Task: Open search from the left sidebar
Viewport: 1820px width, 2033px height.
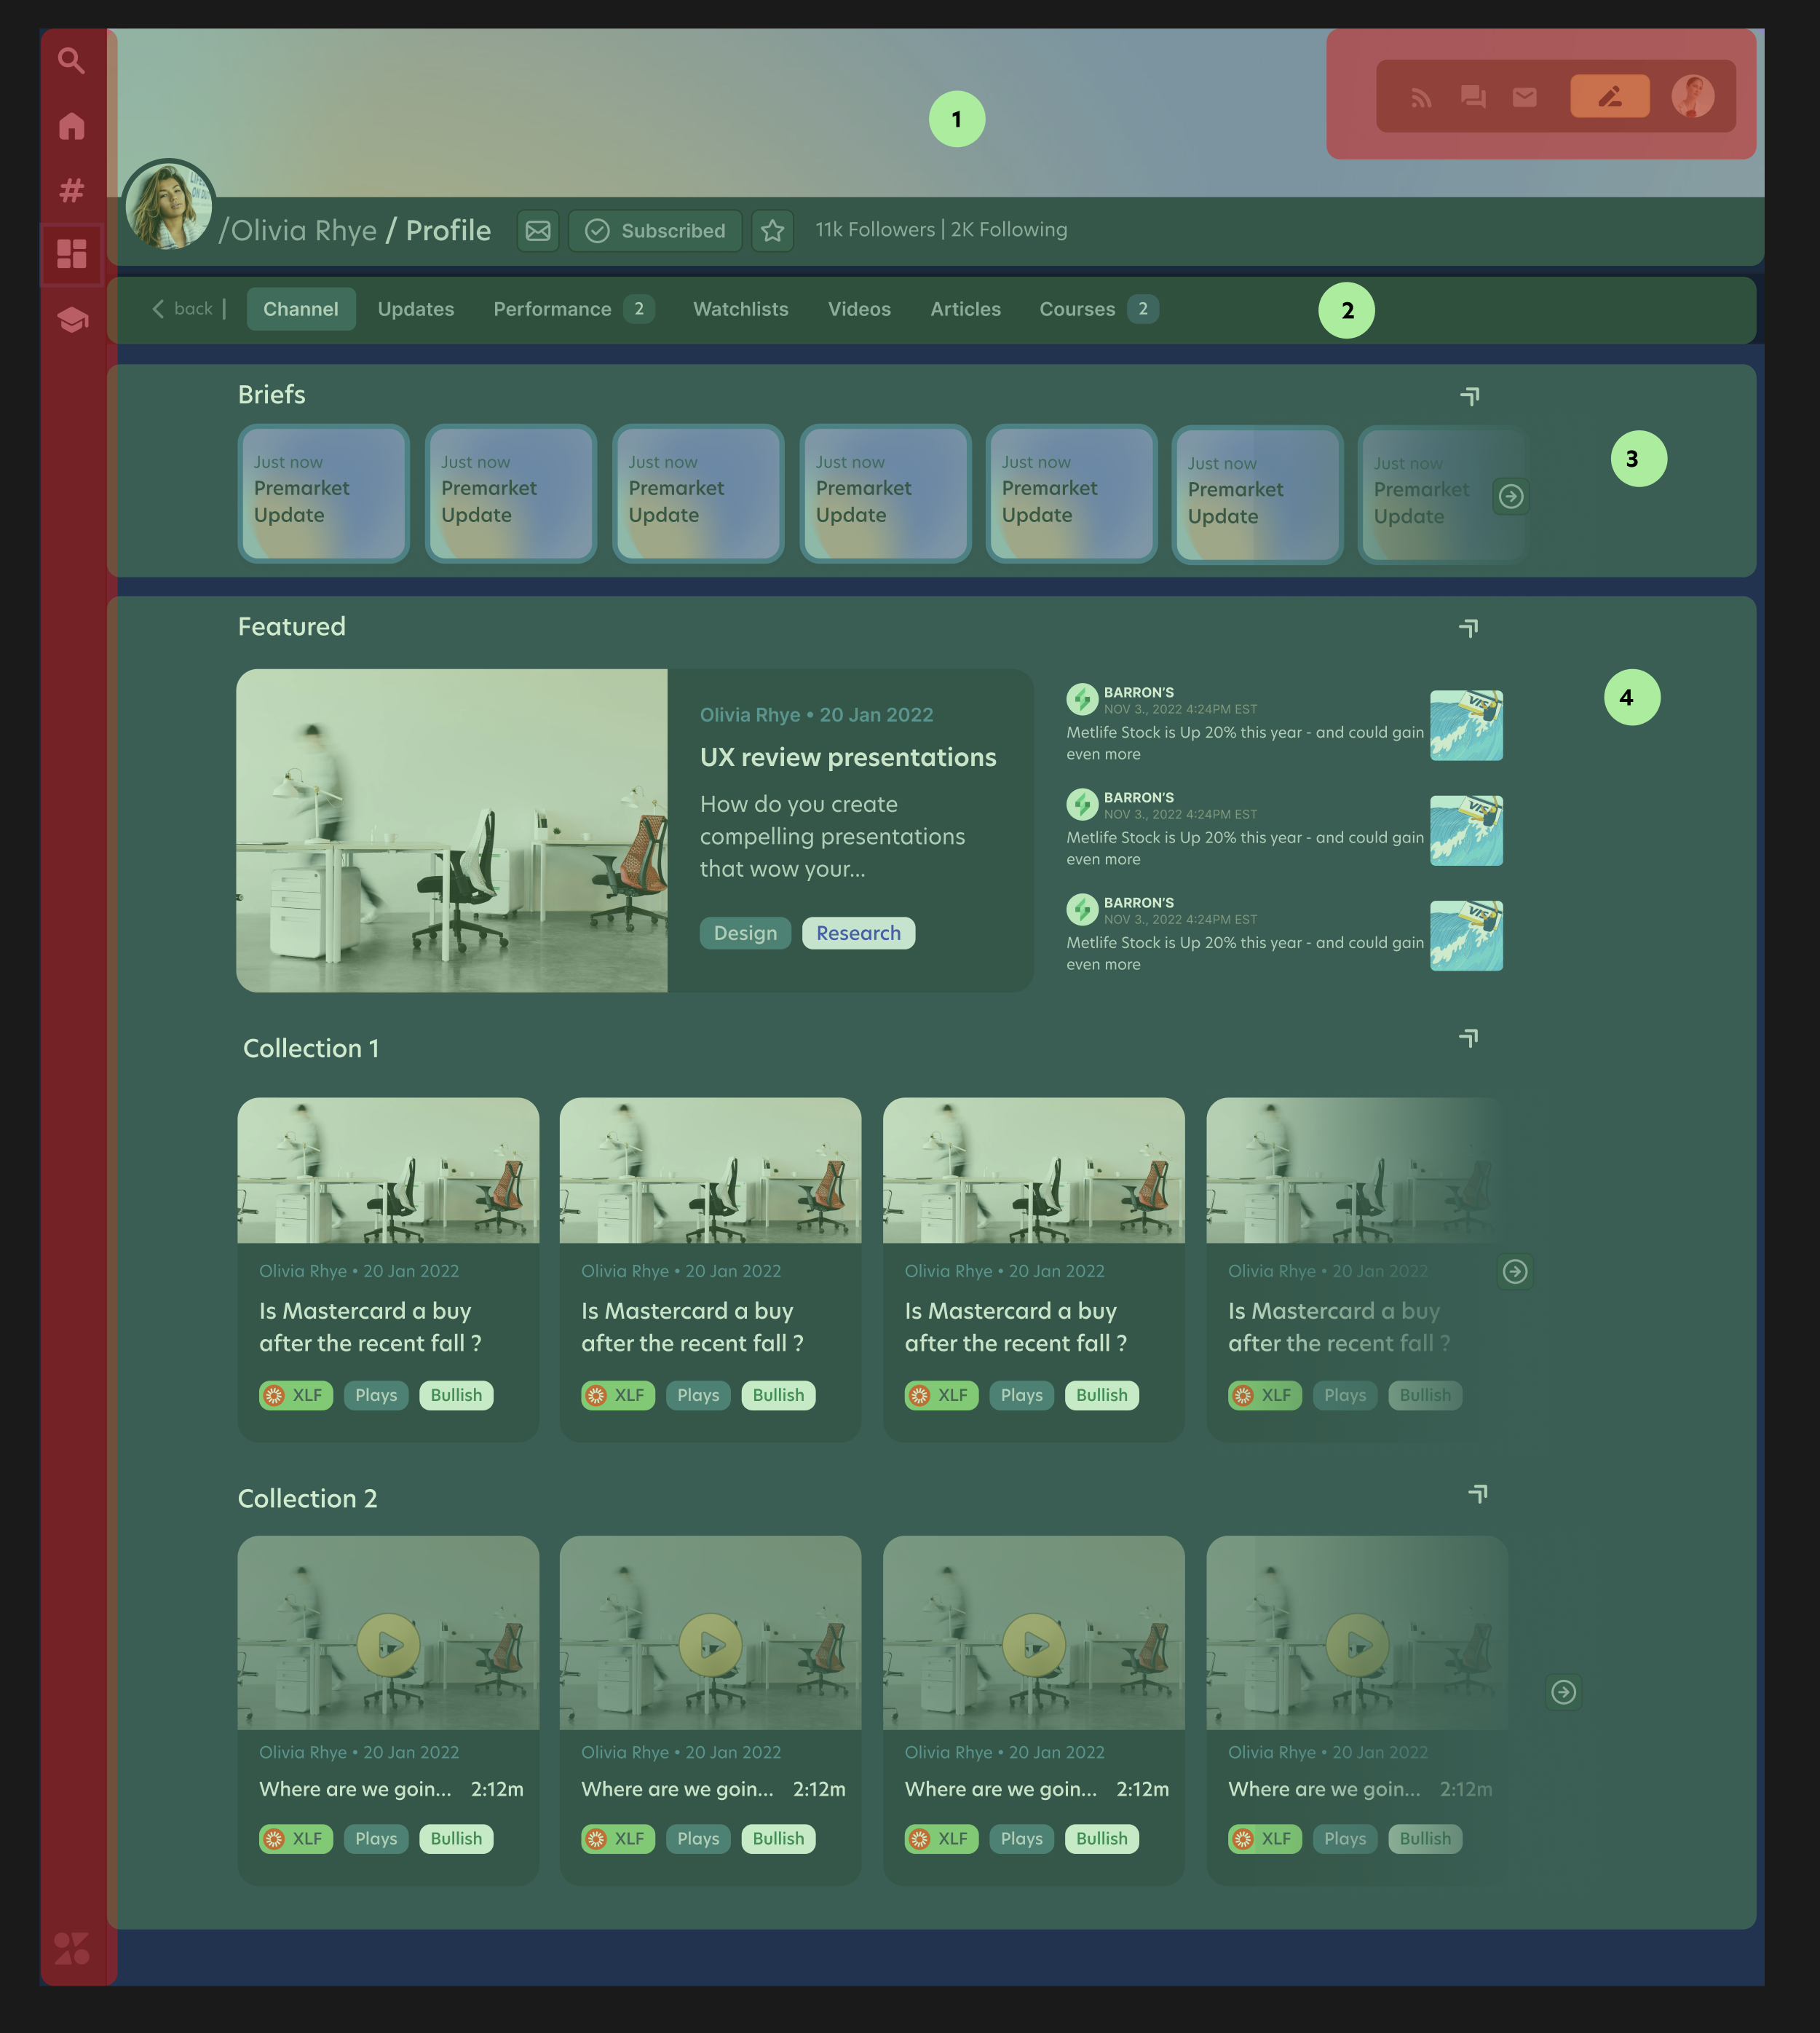Action: pyautogui.click(x=71, y=61)
